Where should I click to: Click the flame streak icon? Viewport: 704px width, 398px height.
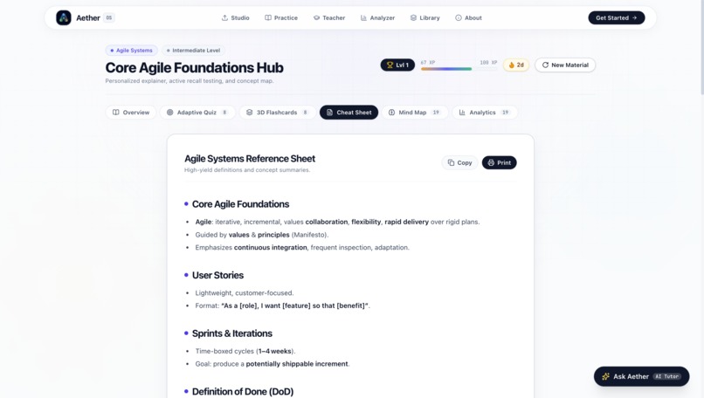tap(511, 65)
